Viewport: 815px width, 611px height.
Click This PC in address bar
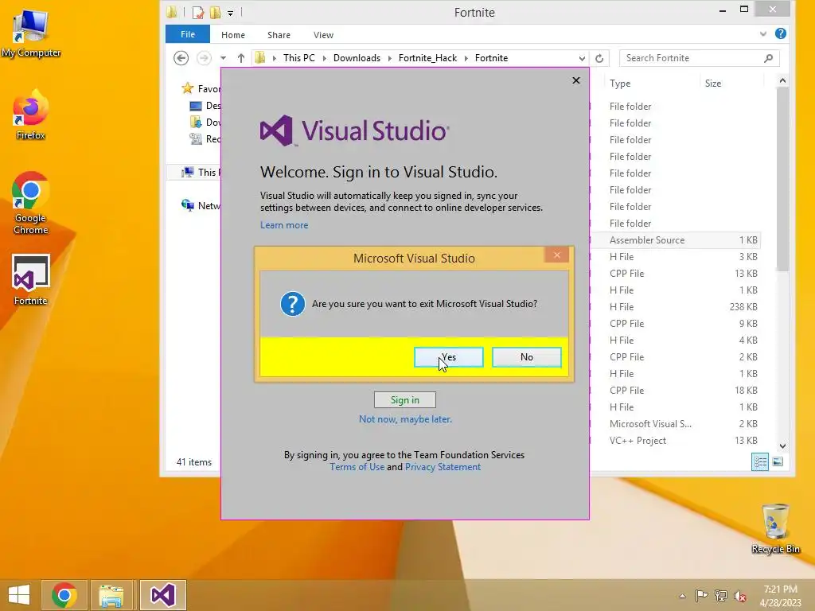tap(299, 57)
